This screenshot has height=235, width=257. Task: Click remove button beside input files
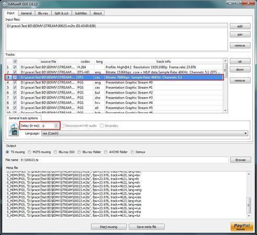pyautogui.click(x=240, y=45)
